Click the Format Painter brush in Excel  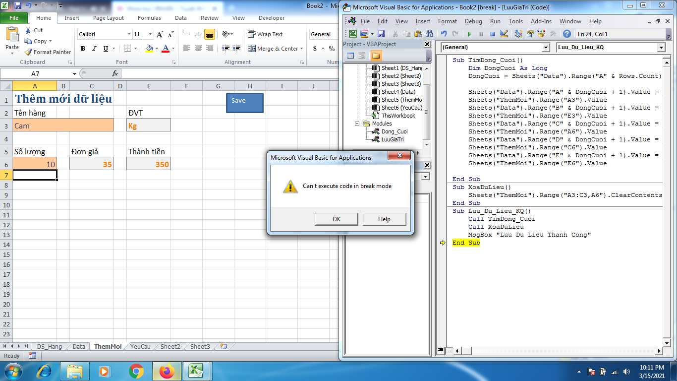[x=28, y=52]
